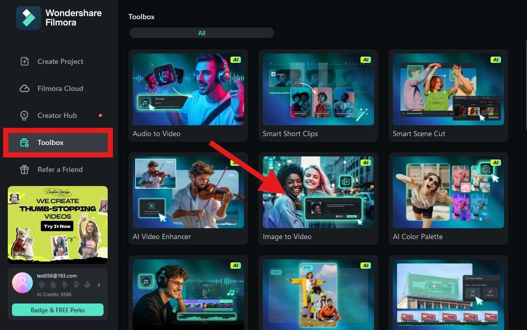Open the Smart Short Clips tool thumbnail

tap(318, 89)
